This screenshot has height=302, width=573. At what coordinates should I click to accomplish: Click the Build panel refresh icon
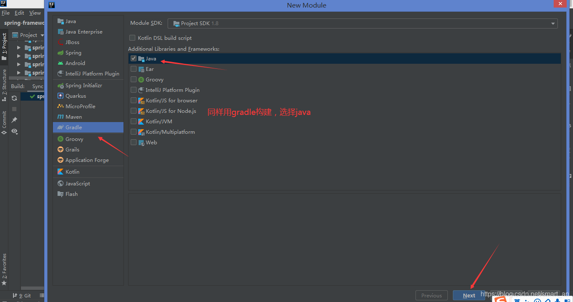14,98
